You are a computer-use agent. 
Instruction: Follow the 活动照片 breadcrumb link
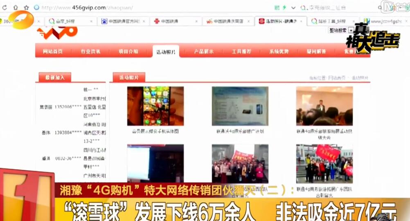click(x=360, y=78)
